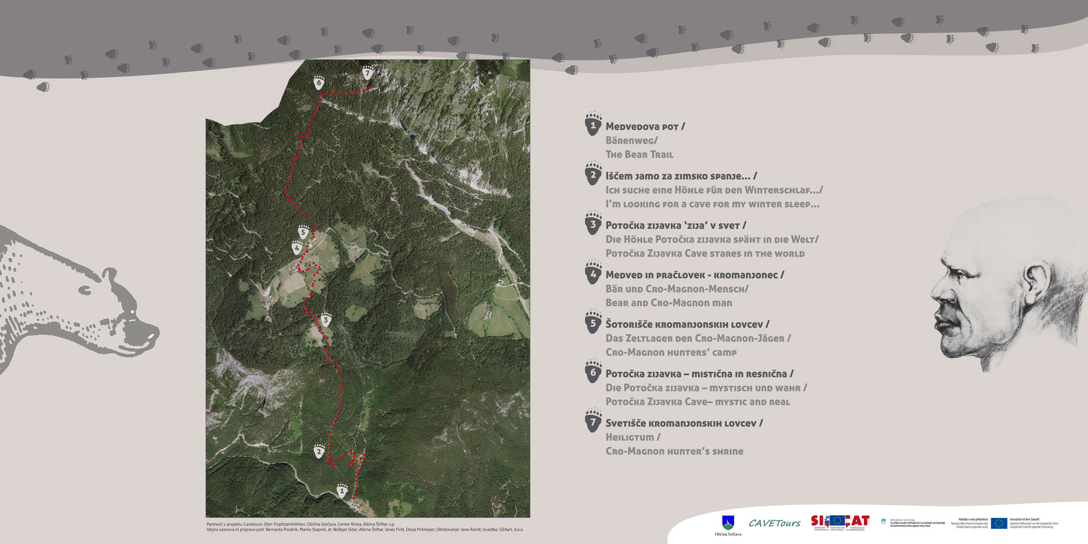This screenshot has height=544, width=1088.
Task: Click 'Cro-Magnon hunters' camp'
Action: 671,353
